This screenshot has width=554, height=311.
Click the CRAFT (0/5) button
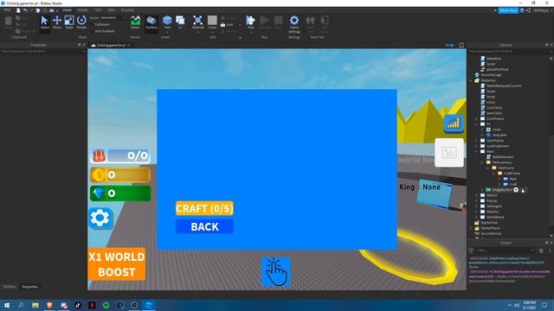(x=204, y=208)
